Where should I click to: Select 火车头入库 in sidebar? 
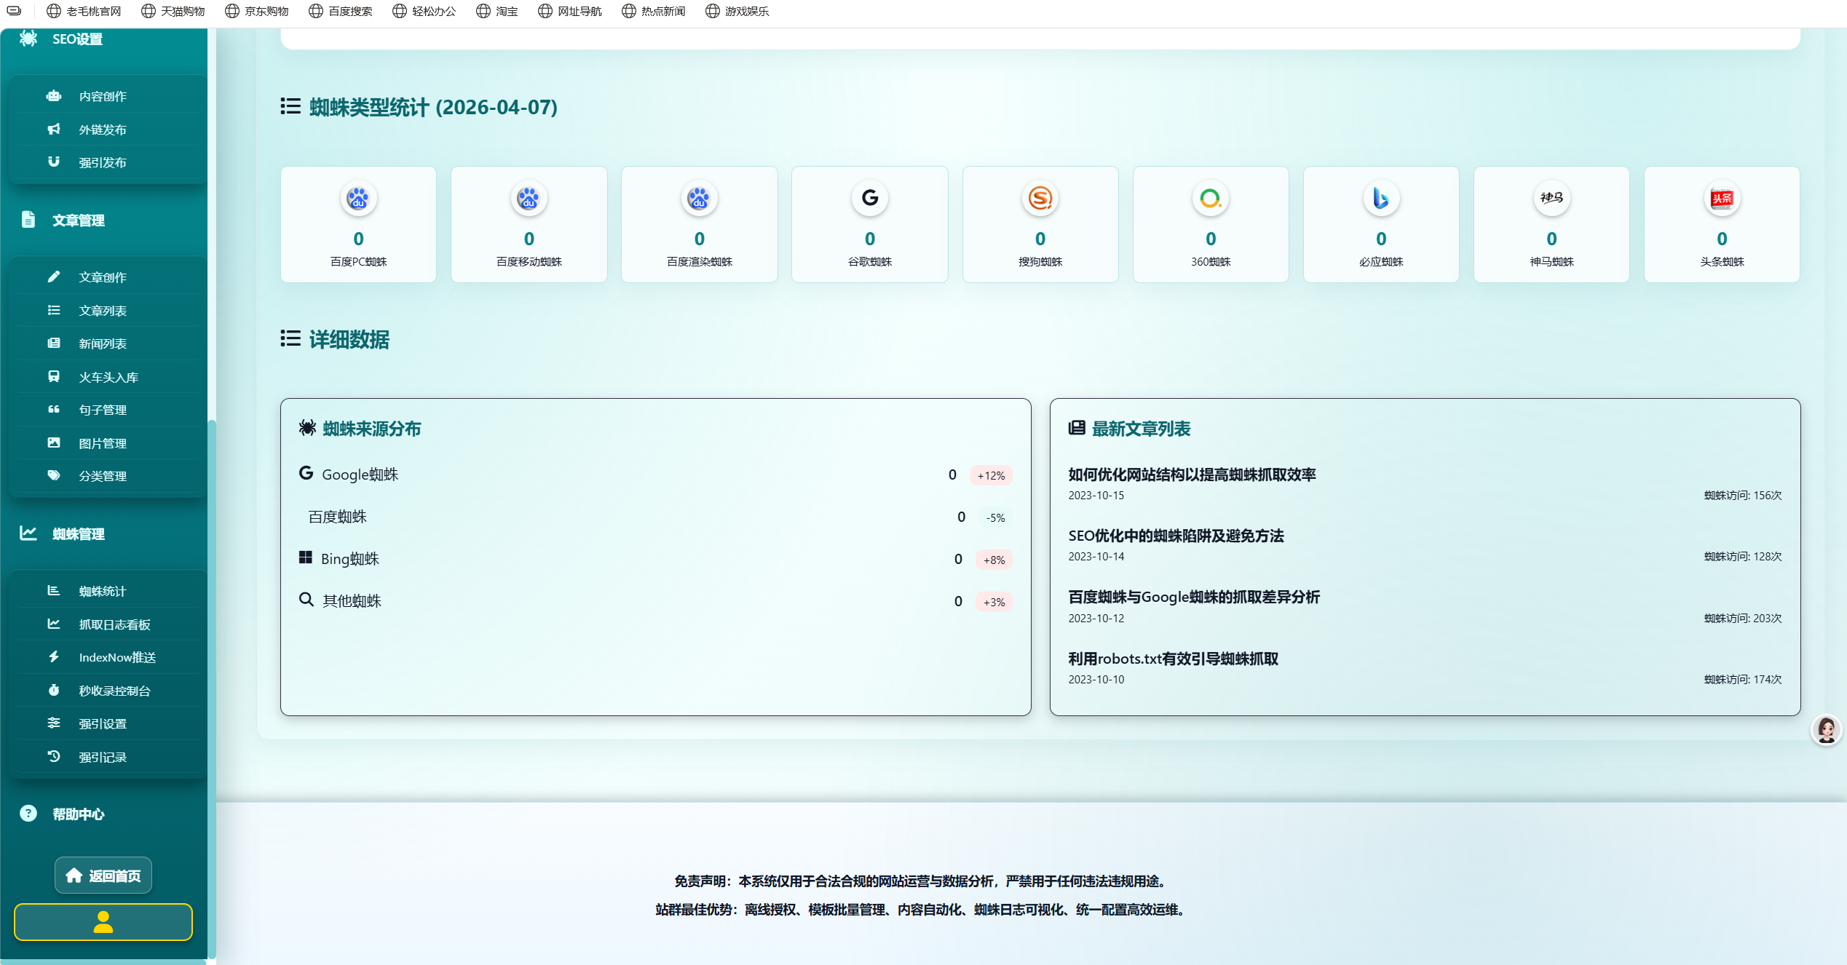108,378
